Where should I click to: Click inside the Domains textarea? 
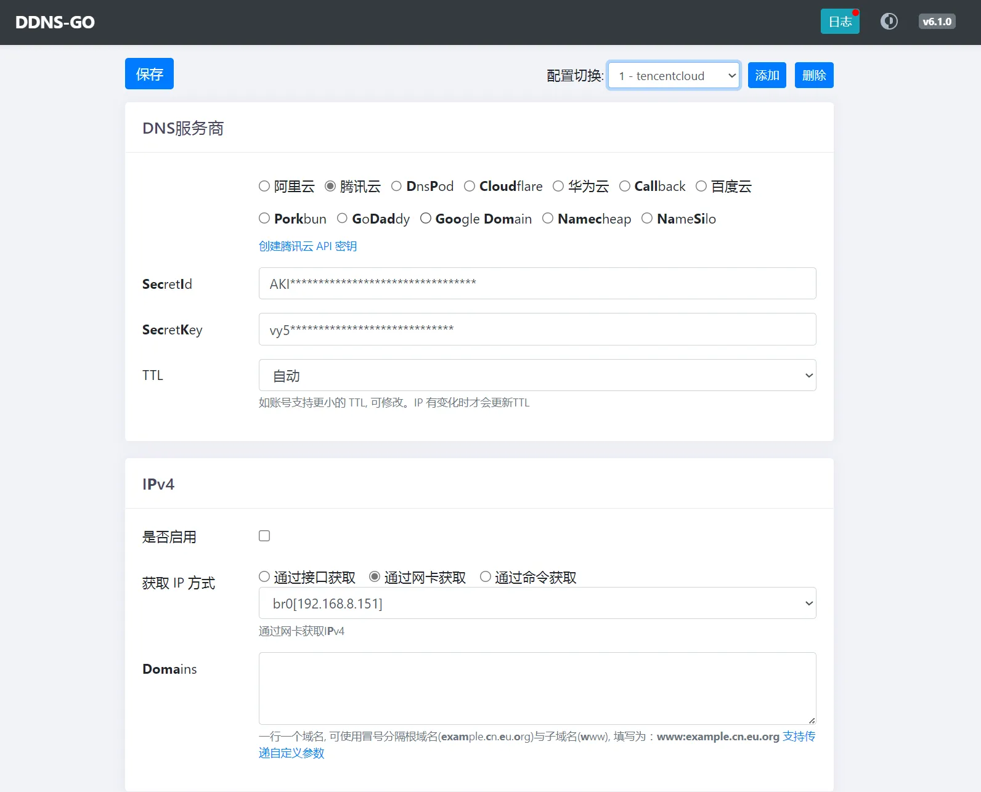(537, 689)
